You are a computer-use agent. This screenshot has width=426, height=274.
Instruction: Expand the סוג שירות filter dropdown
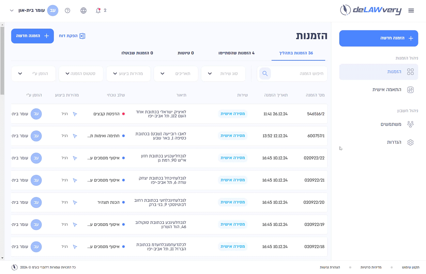click(x=223, y=74)
